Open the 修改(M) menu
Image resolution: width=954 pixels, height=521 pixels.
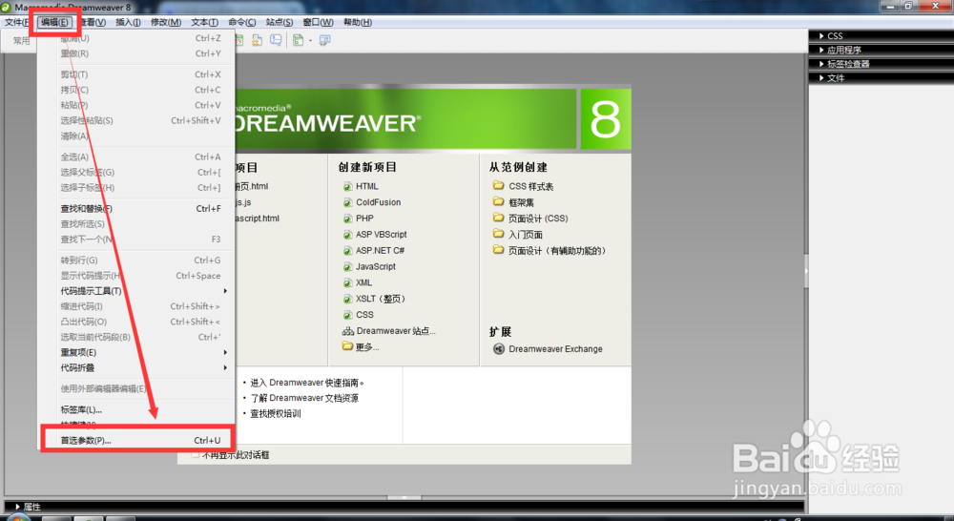tap(165, 23)
